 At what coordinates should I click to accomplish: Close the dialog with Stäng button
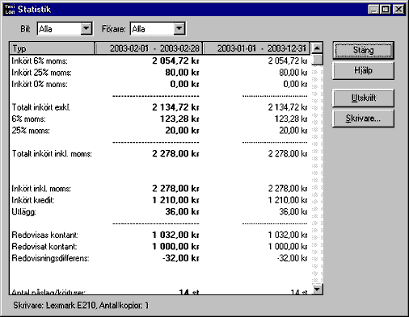pyautogui.click(x=363, y=50)
